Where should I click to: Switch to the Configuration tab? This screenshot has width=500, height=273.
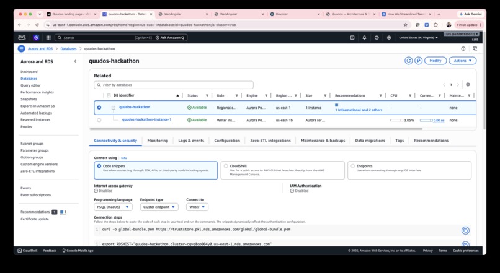tap(227, 141)
